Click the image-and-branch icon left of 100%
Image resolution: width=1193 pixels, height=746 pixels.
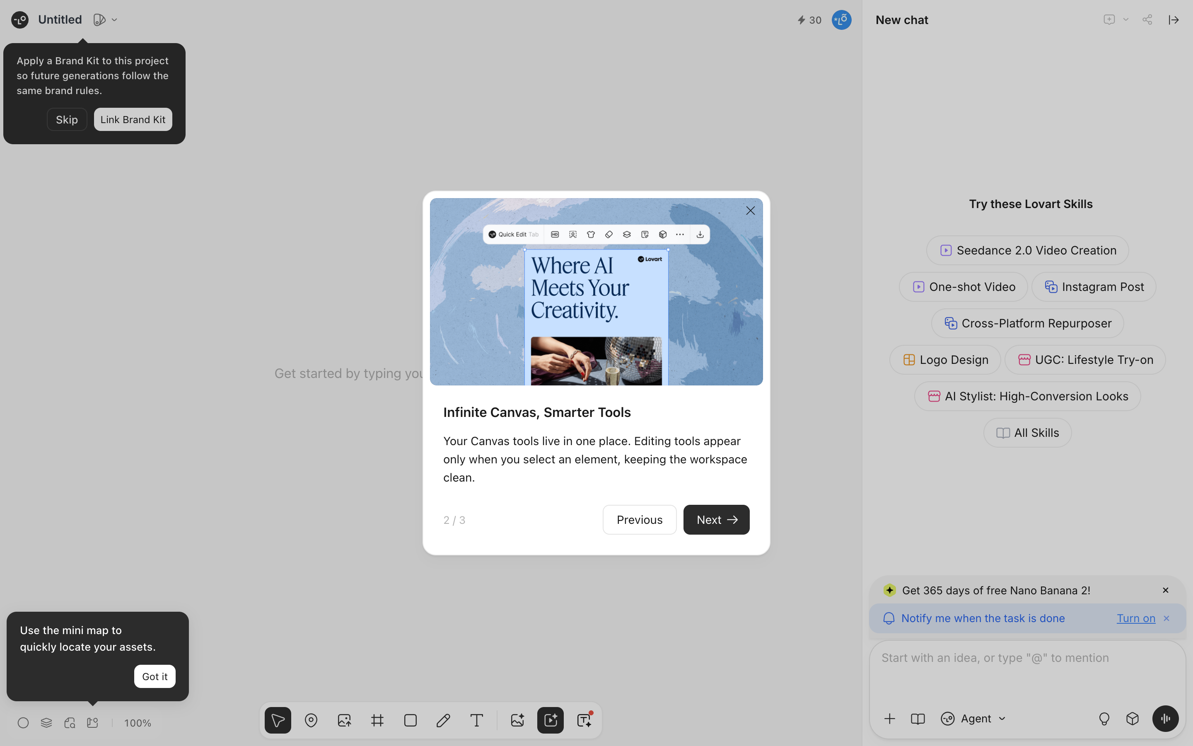point(93,723)
